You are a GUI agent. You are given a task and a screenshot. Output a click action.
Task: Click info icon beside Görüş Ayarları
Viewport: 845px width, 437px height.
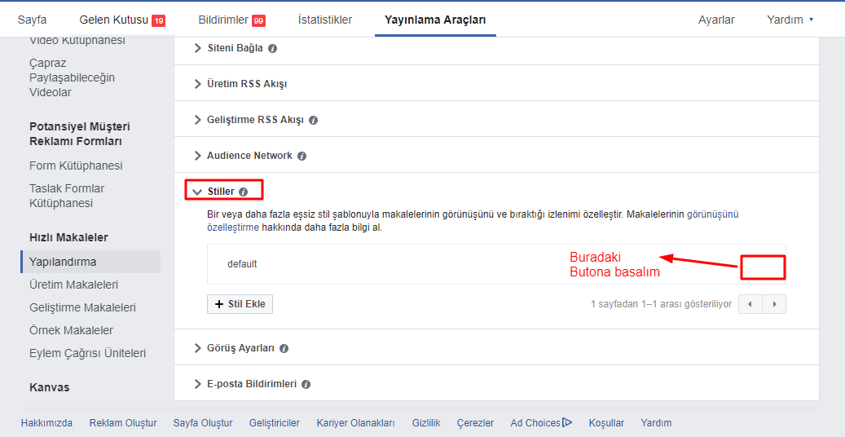[284, 348]
